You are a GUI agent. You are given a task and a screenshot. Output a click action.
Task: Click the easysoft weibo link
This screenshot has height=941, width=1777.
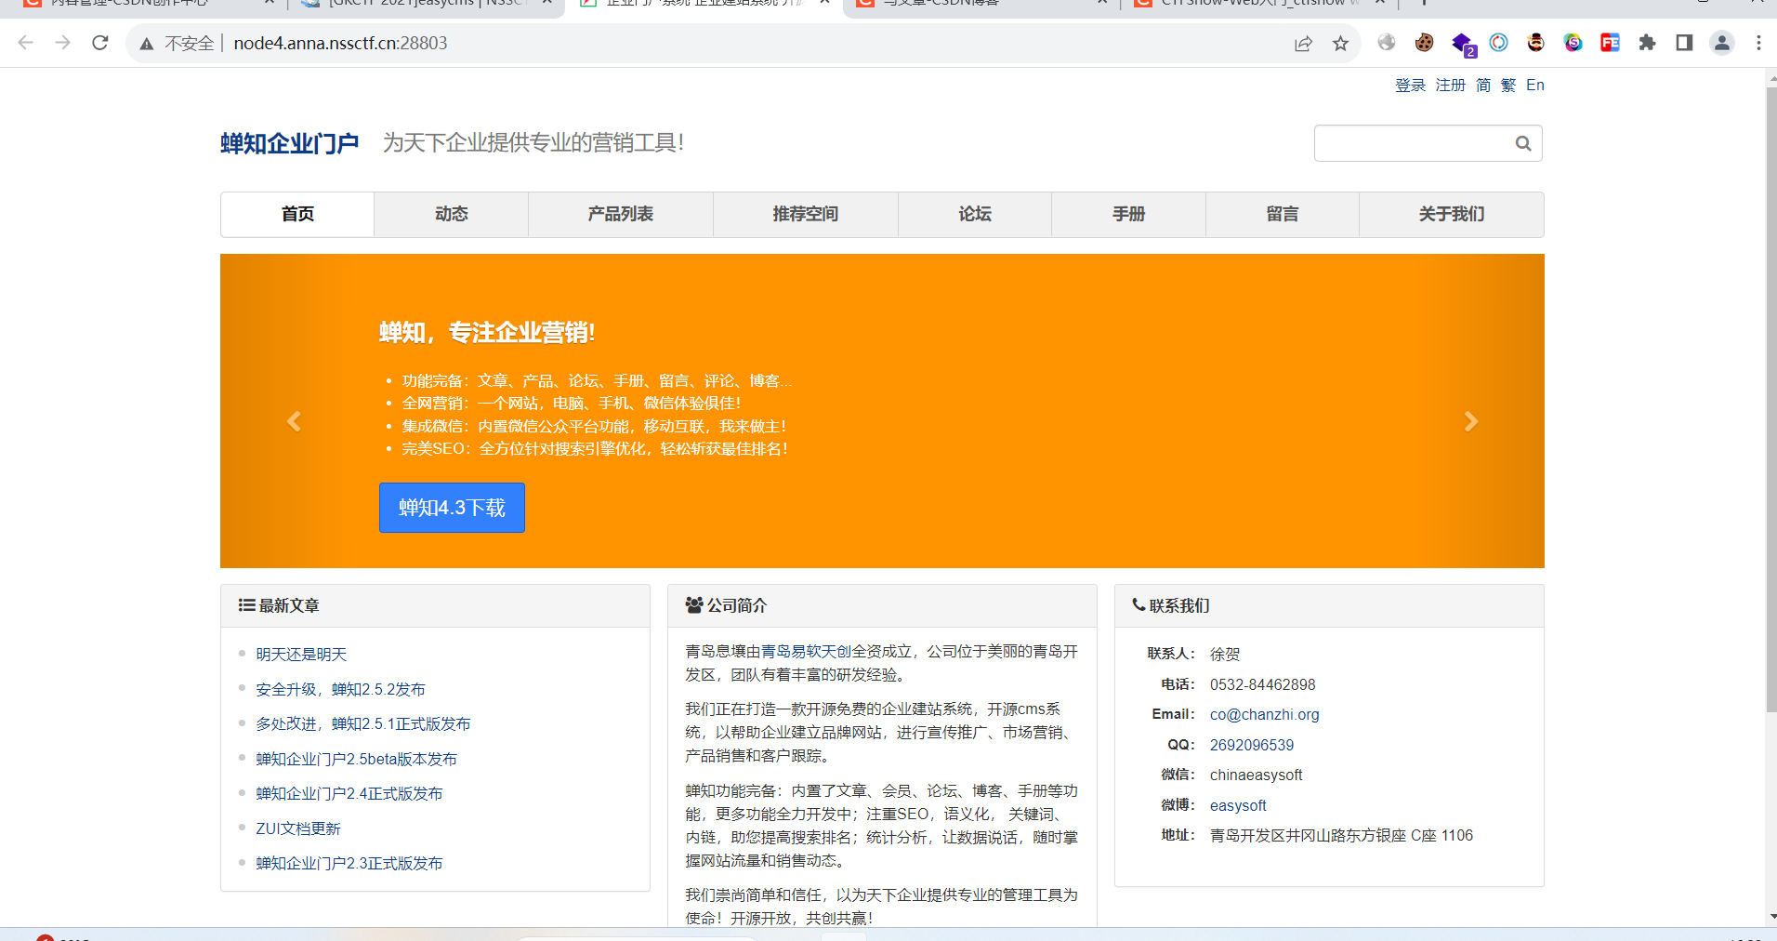(x=1238, y=805)
